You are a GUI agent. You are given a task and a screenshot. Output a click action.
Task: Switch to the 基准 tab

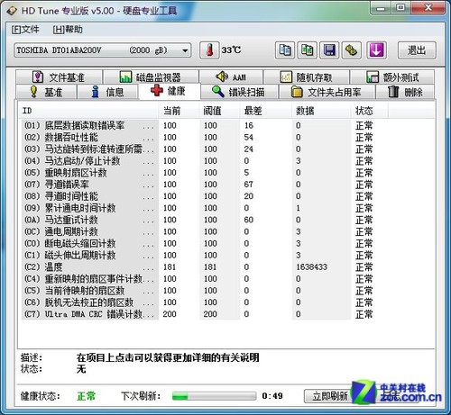coord(46,92)
